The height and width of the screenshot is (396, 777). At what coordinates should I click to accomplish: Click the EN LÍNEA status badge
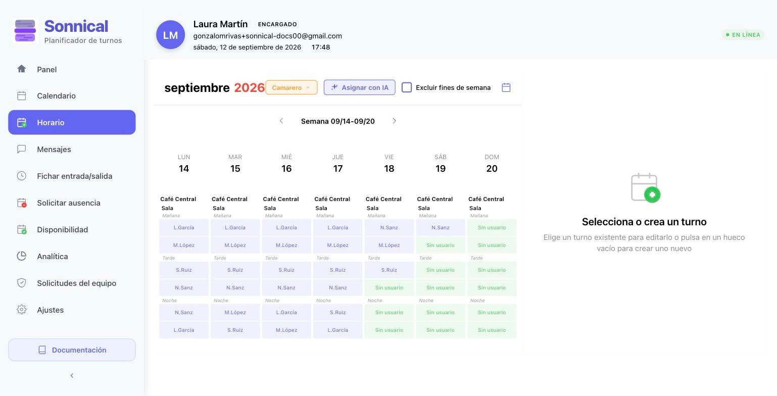(x=743, y=35)
